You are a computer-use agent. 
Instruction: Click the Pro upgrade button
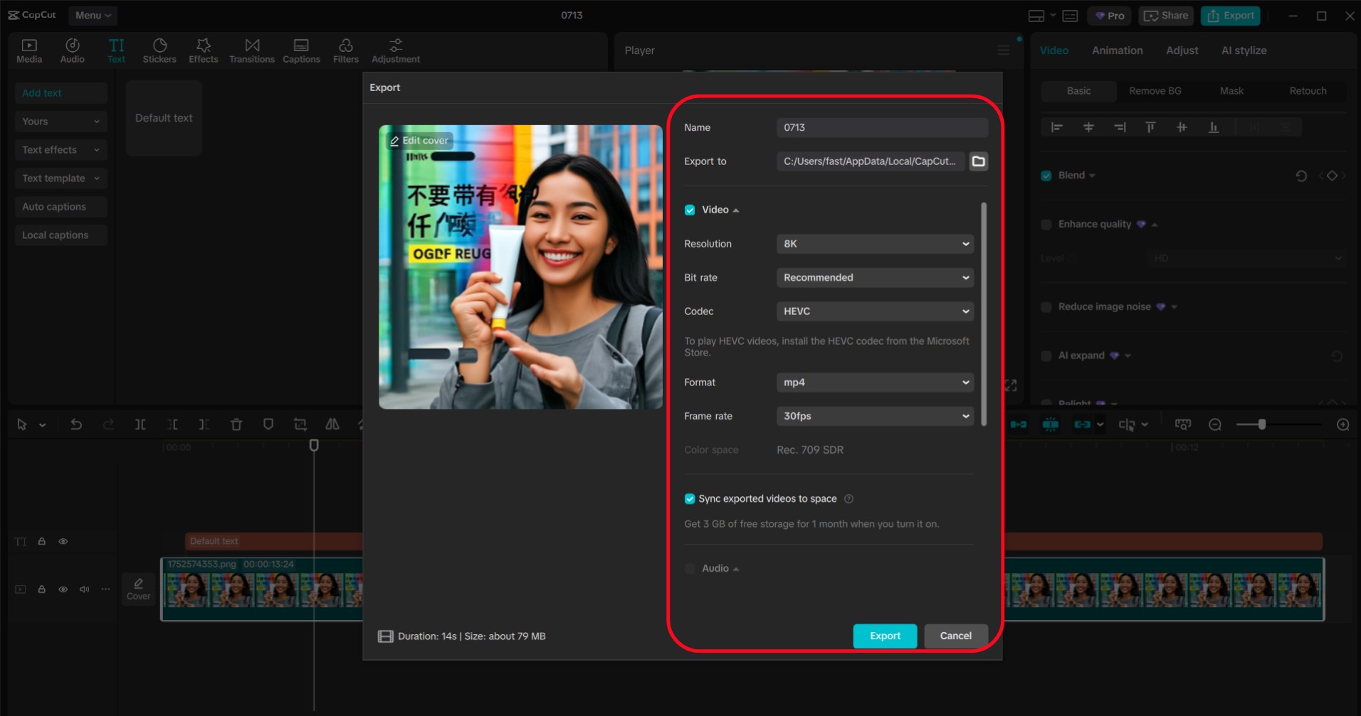(1109, 16)
